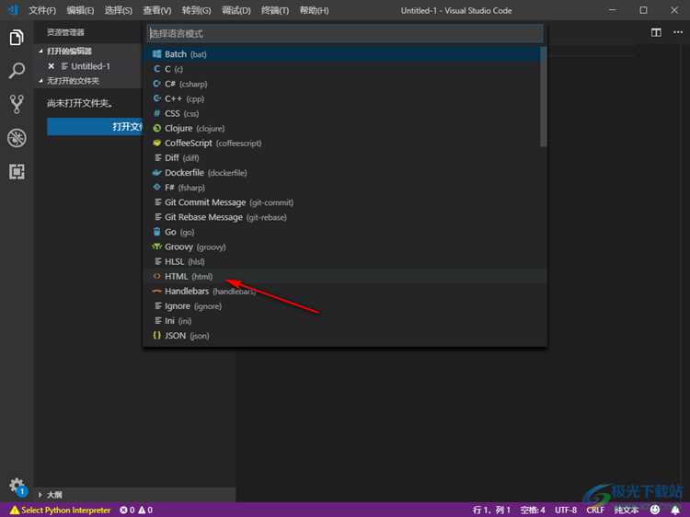Viewport: 690px width, 517px height.
Task: Open the 调试(D) menu
Action: 236,10
